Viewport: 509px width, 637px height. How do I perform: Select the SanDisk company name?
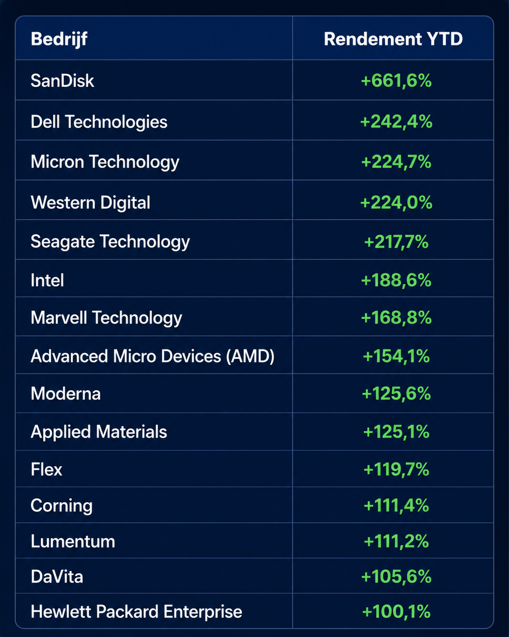point(63,81)
